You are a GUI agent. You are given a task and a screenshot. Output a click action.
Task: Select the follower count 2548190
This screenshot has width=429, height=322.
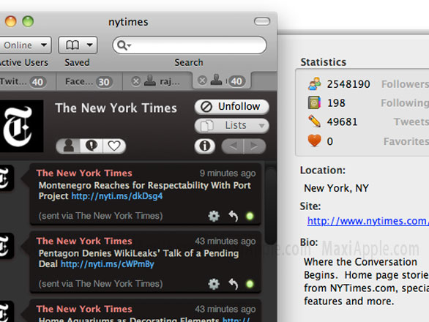pyautogui.click(x=348, y=84)
